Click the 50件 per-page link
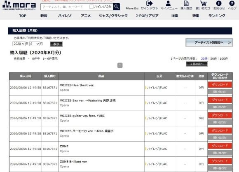This screenshot has height=172, width=239. (x=213, y=58)
